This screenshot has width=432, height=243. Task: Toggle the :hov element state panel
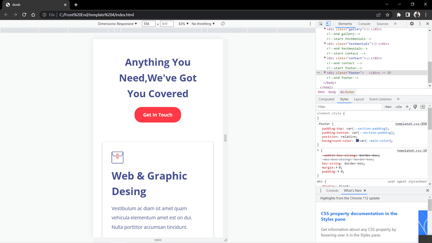tap(388, 107)
